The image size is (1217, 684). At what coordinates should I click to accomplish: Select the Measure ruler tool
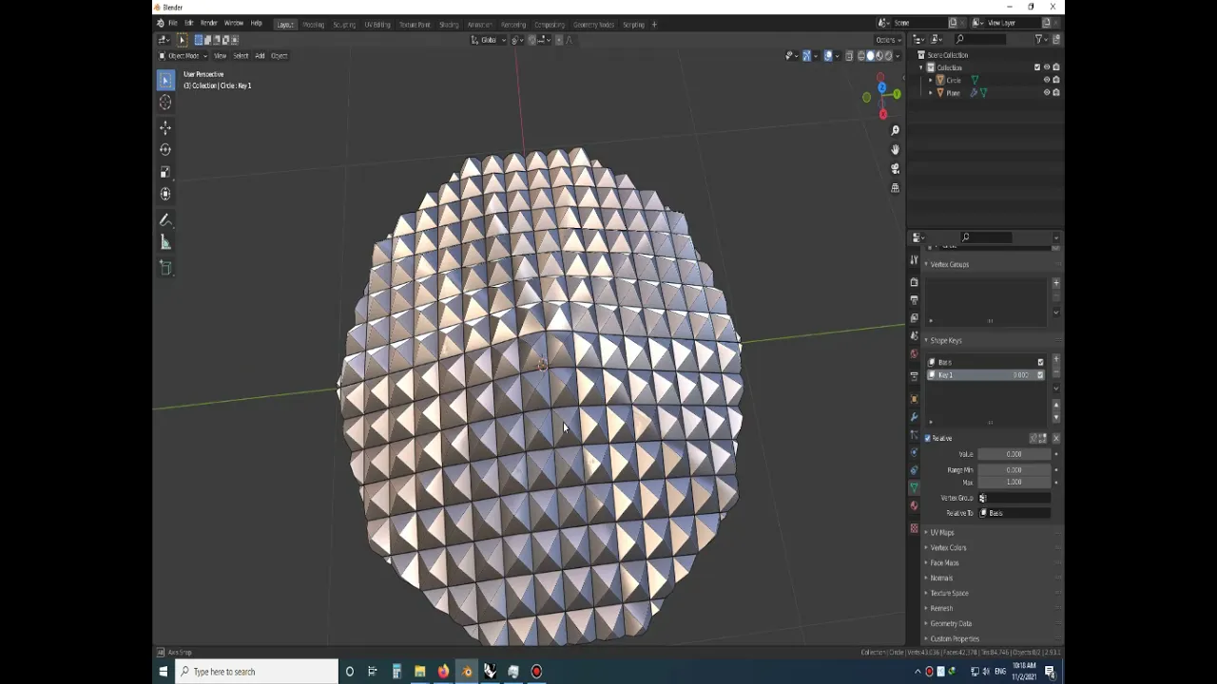165,243
